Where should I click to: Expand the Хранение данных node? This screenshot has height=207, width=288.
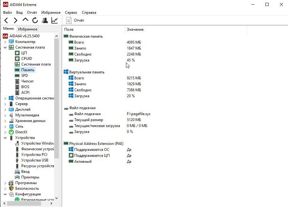coord(5,121)
